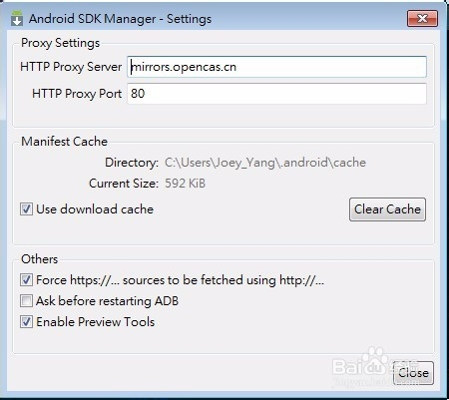Click into the HTTP Proxy Port field

(x=276, y=94)
